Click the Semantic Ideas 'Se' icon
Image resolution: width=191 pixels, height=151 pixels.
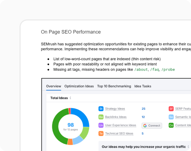click(x=171, y=117)
